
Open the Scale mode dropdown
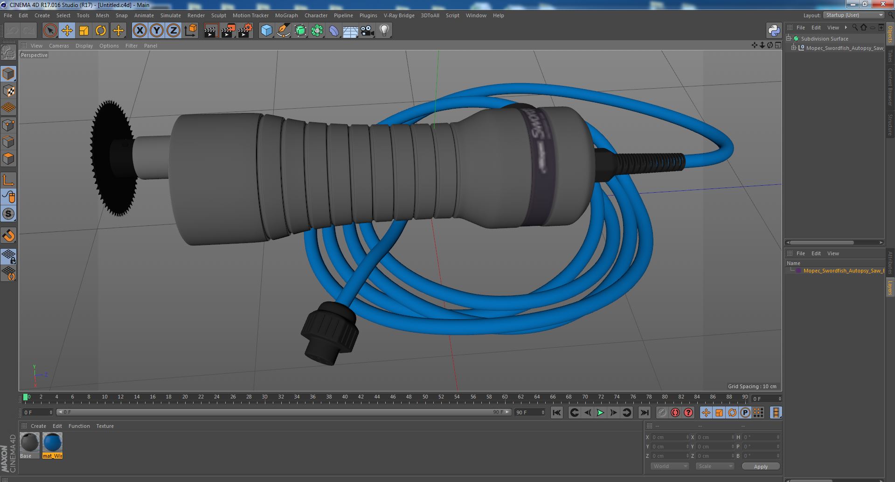[x=715, y=466]
